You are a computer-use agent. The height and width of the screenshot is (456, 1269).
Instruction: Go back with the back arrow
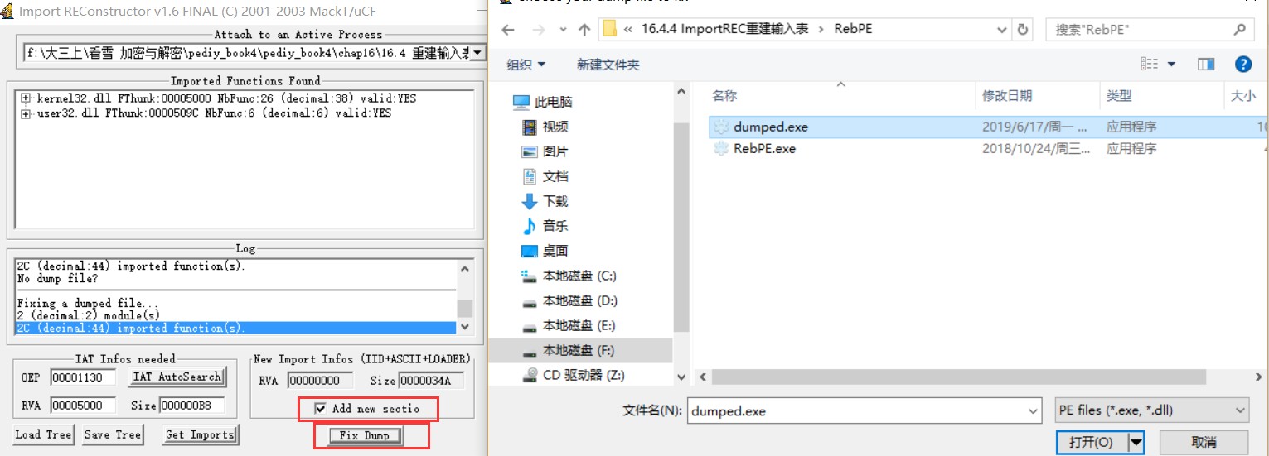tap(508, 30)
